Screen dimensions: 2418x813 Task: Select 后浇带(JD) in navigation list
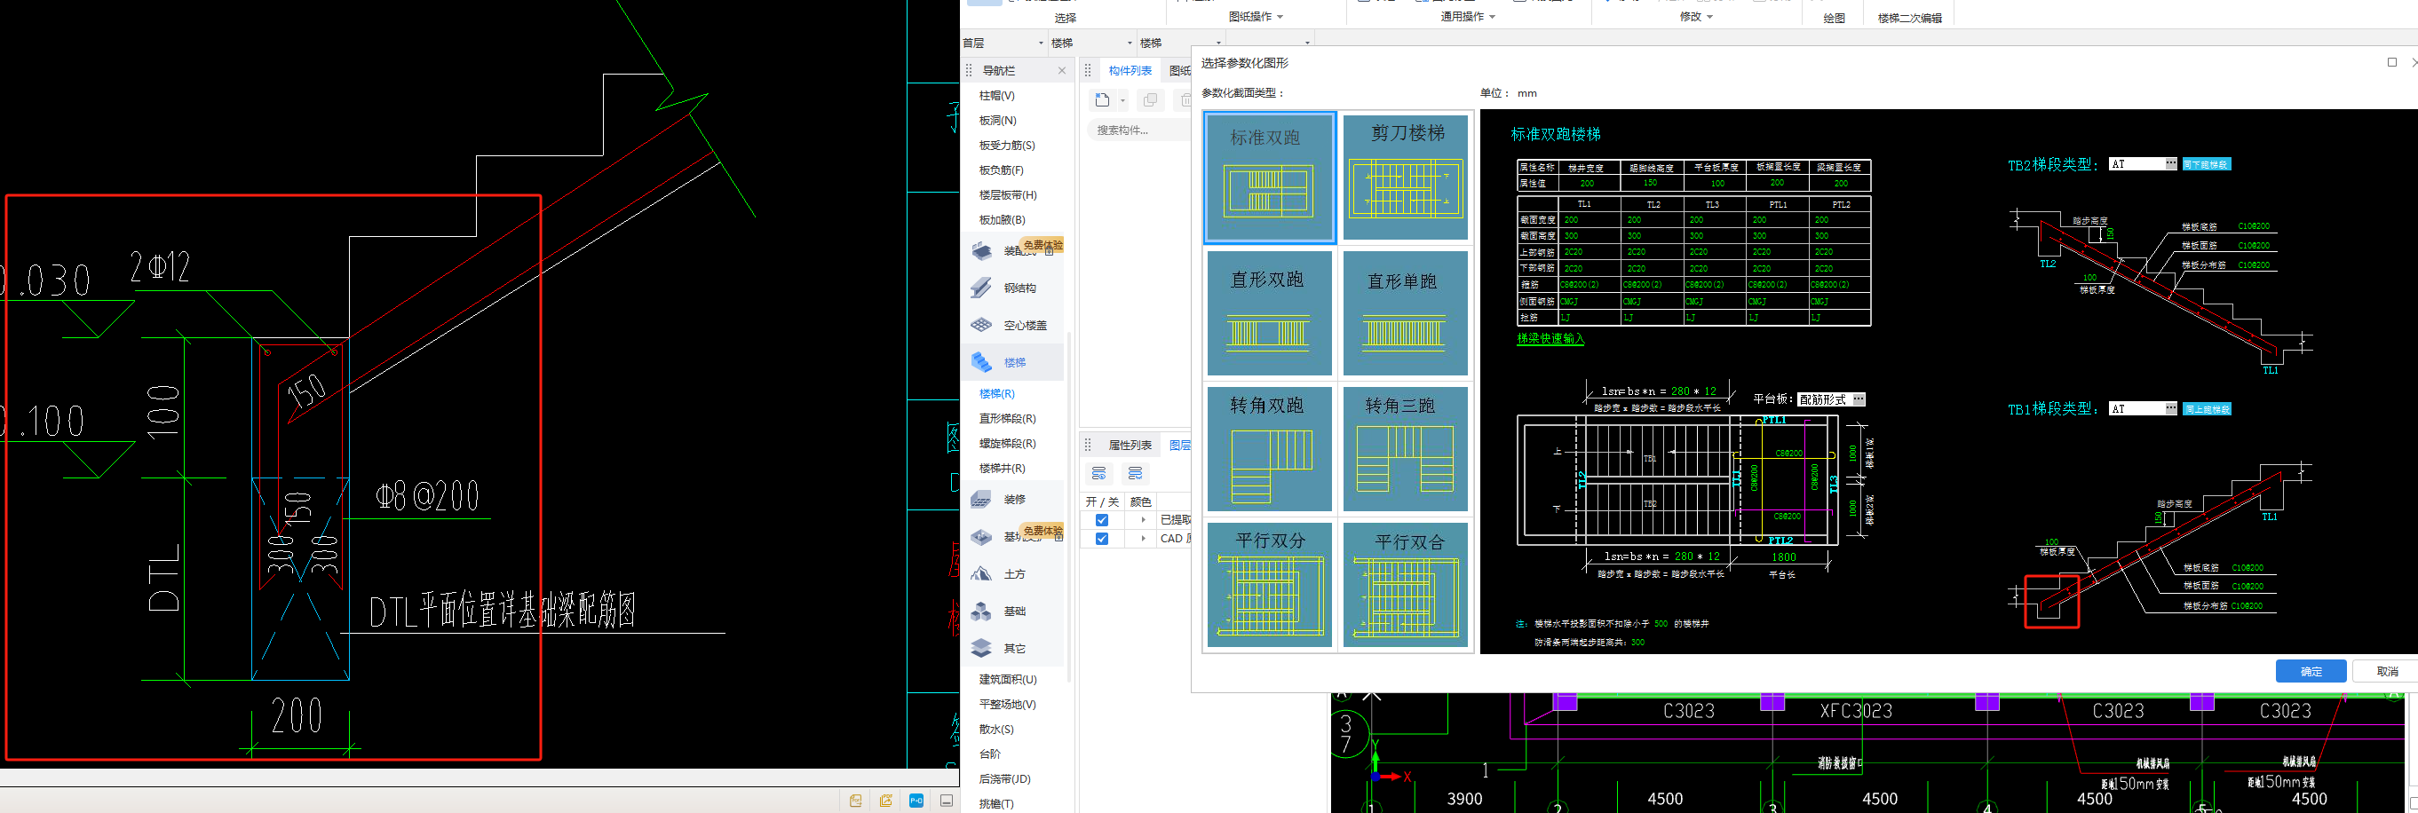coord(1004,778)
